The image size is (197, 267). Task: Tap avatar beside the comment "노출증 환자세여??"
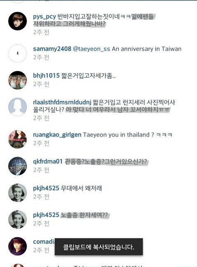[x=18, y=220]
